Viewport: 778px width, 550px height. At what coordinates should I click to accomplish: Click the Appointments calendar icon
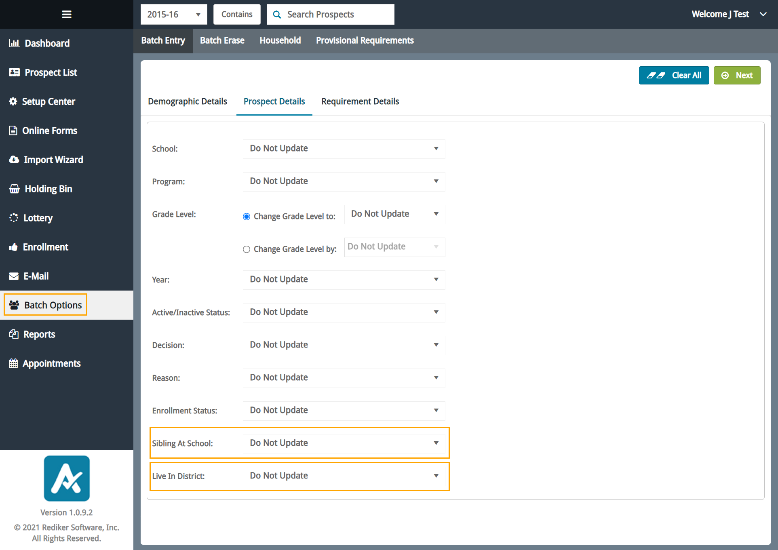click(x=13, y=363)
